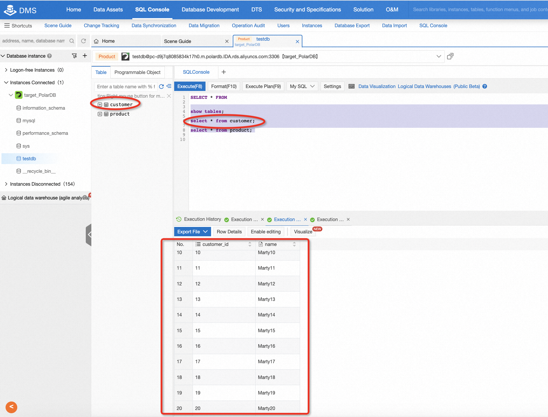This screenshot has width=548, height=417.
Task: Refresh the database instance list
Action: click(83, 41)
